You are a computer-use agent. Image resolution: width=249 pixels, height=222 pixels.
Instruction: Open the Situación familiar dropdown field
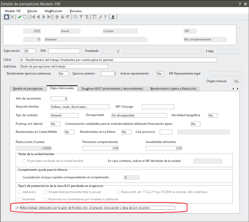coord(80,107)
